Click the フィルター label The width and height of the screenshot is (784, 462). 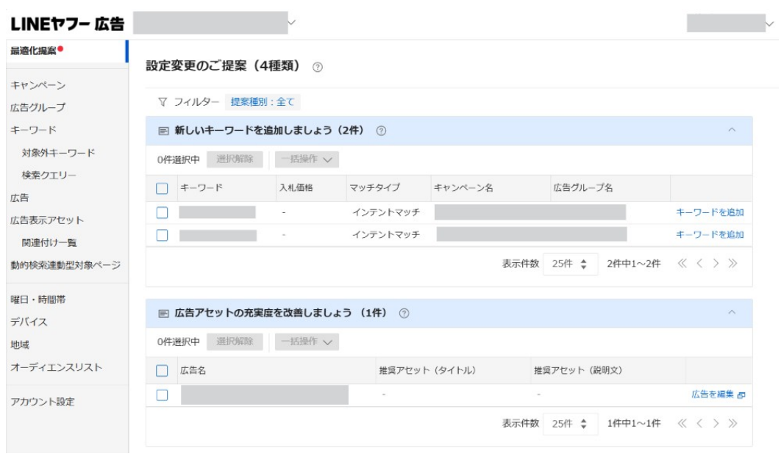[196, 102]
